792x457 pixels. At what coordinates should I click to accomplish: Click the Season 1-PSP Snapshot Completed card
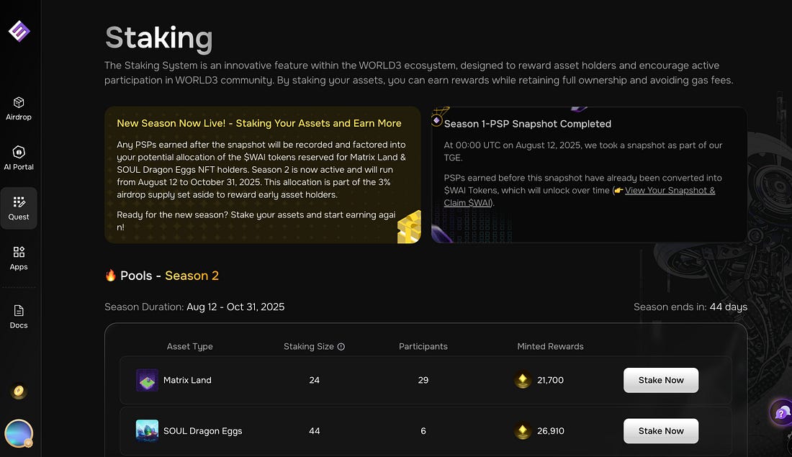[x=588, y=175]
